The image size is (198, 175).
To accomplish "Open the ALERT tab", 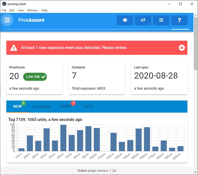I will (66, 107).
